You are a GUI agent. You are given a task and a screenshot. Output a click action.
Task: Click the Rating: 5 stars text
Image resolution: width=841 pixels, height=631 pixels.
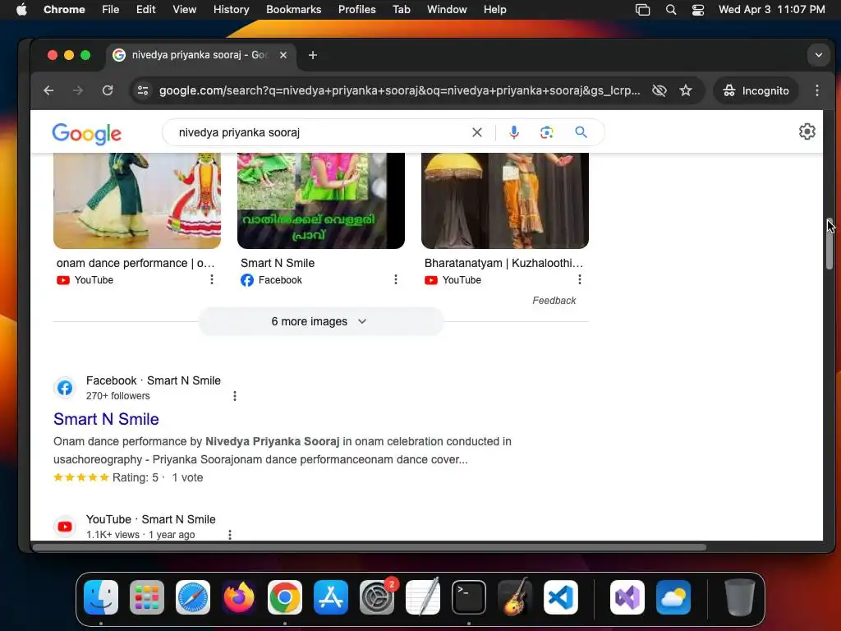[x=136, y=477]
